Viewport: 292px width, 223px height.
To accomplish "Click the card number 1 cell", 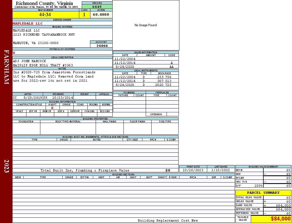I will pos(84,15).
